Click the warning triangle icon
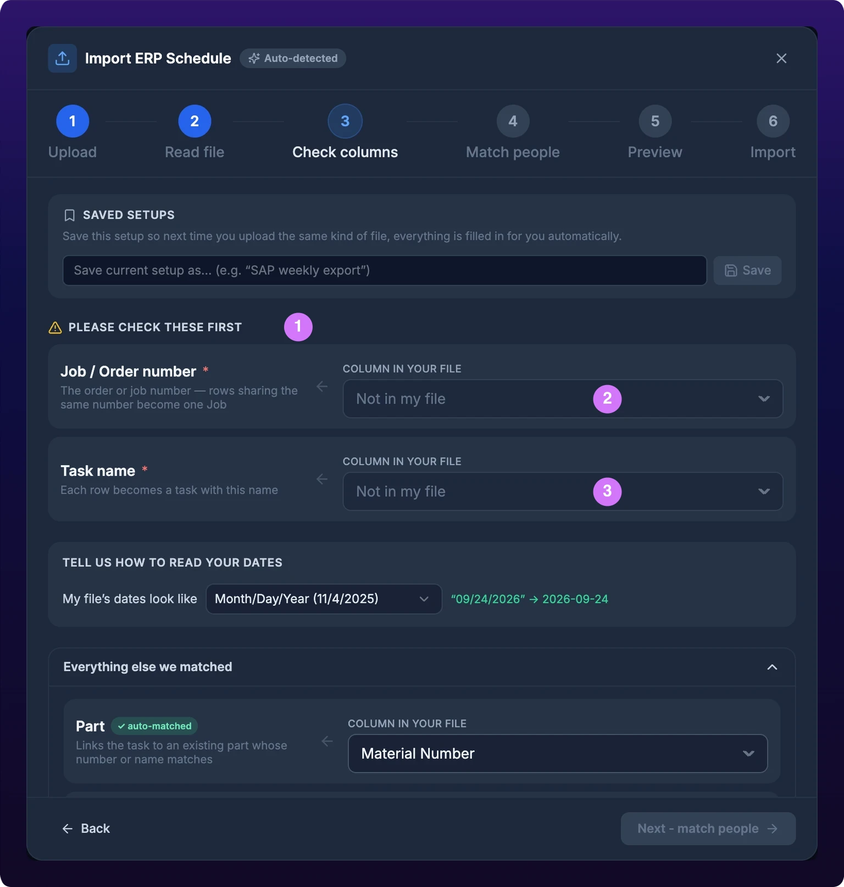 pyautogui.click(x=55, y=327)
